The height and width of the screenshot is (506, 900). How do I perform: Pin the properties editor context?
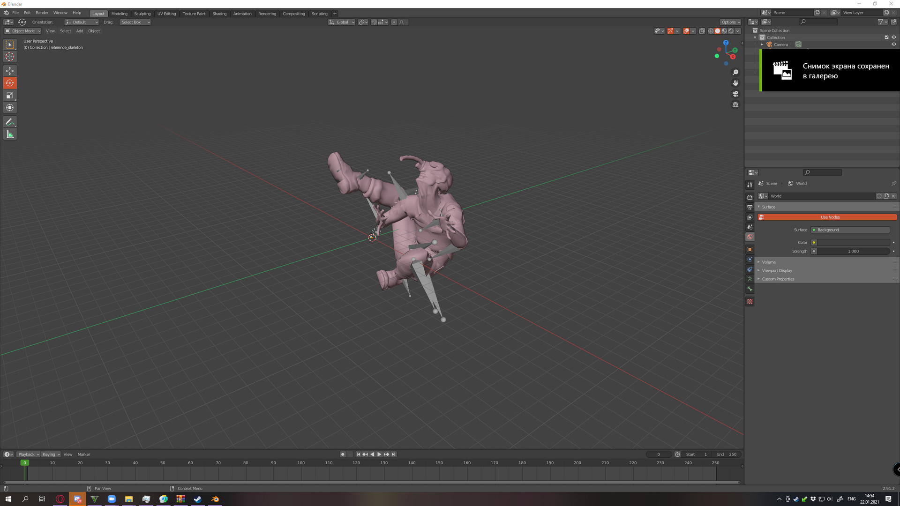(x=893, y=183)
